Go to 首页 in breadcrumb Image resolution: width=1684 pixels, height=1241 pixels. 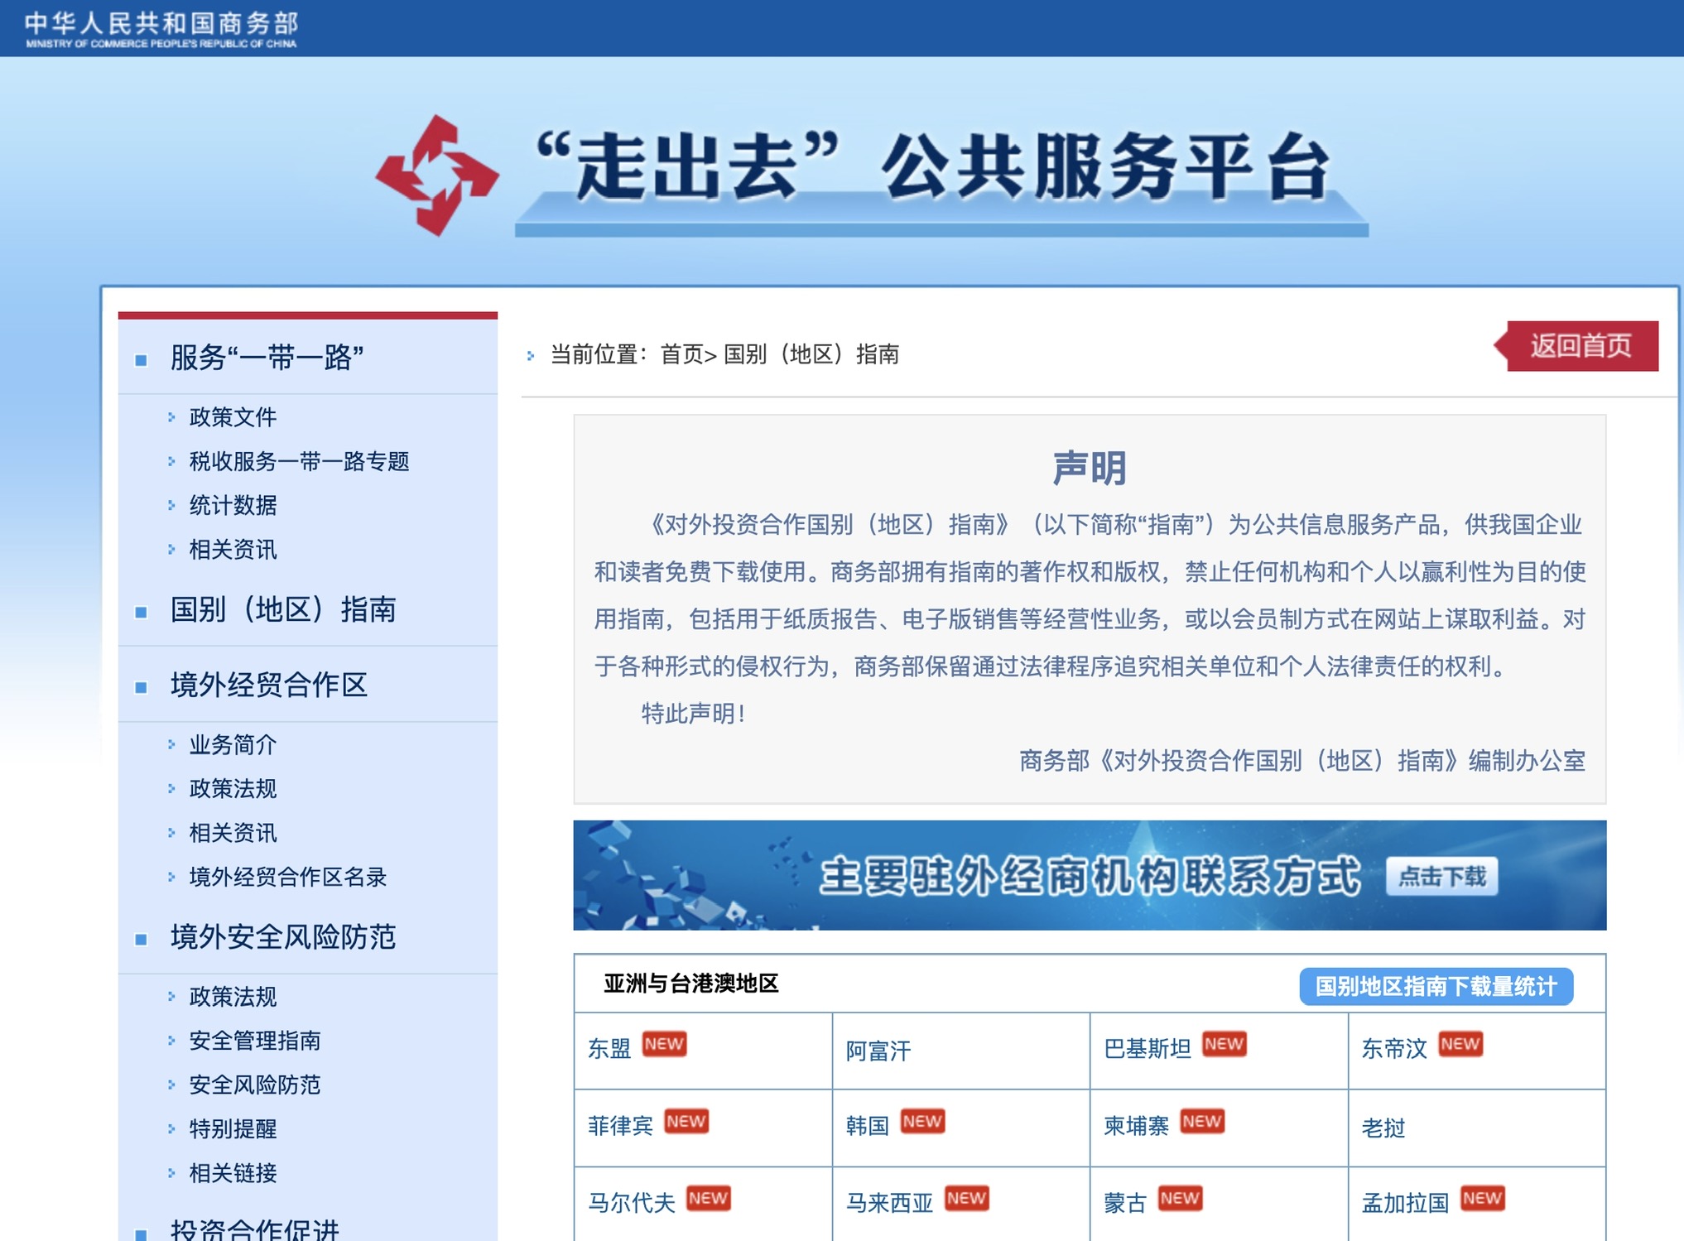point(681,354)
